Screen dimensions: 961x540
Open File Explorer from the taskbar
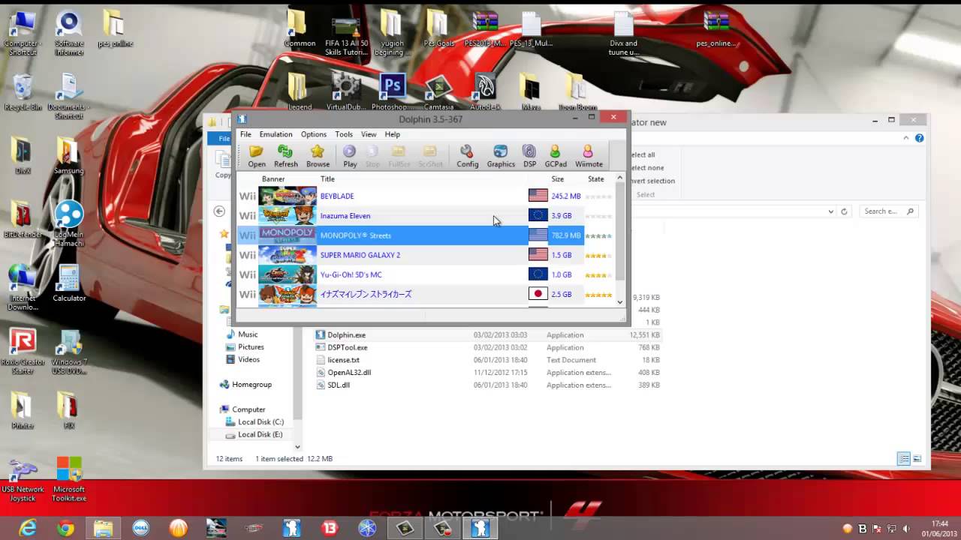(x=103, y=528)
